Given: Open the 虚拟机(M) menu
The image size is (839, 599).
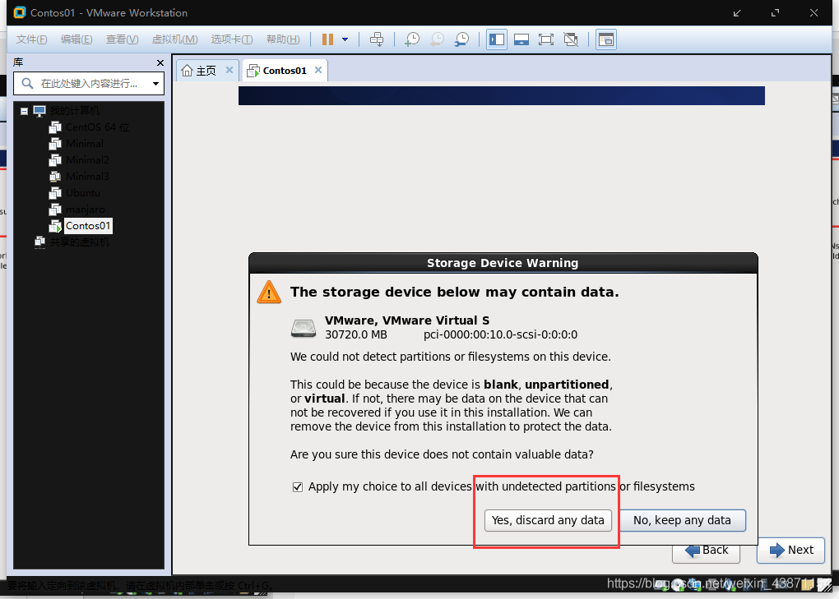Looking at the screenshot, I should coord(175,39).
